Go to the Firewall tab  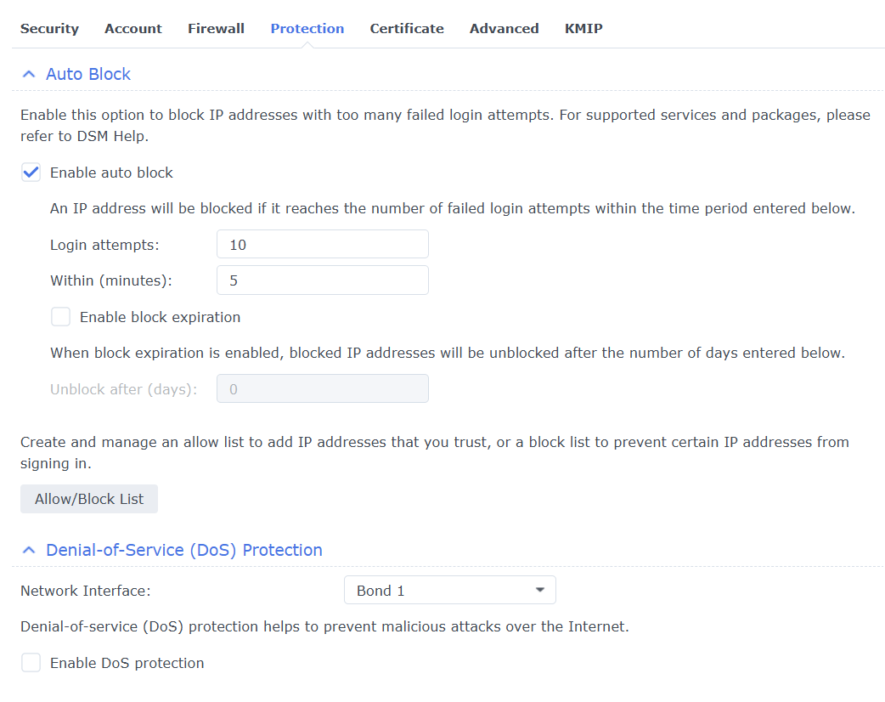216,29
